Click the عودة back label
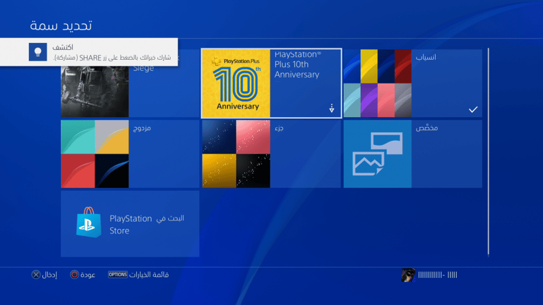This screenshot has height=305, width=543. pos(87,274)
